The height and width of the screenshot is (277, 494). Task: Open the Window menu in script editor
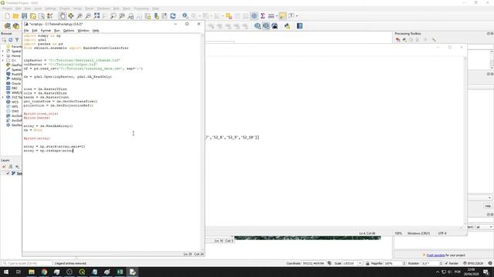point(83,31)
